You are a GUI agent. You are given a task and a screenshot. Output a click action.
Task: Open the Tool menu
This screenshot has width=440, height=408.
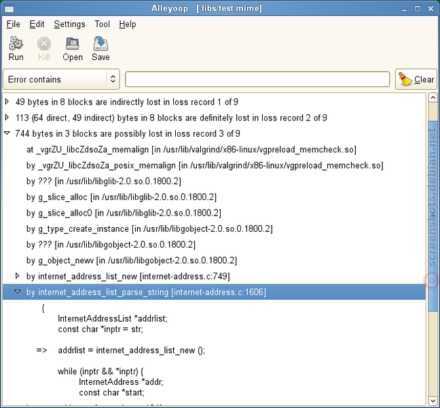click(x=102, y=24)
